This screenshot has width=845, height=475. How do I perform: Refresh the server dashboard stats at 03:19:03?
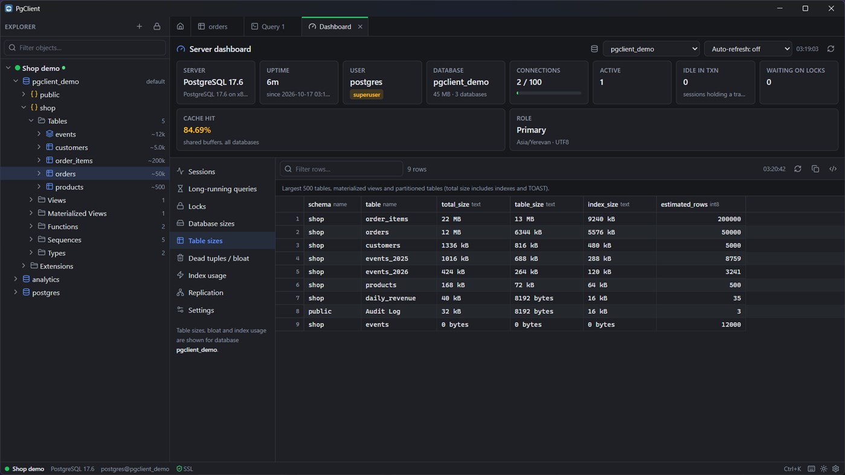click(831, 49)
